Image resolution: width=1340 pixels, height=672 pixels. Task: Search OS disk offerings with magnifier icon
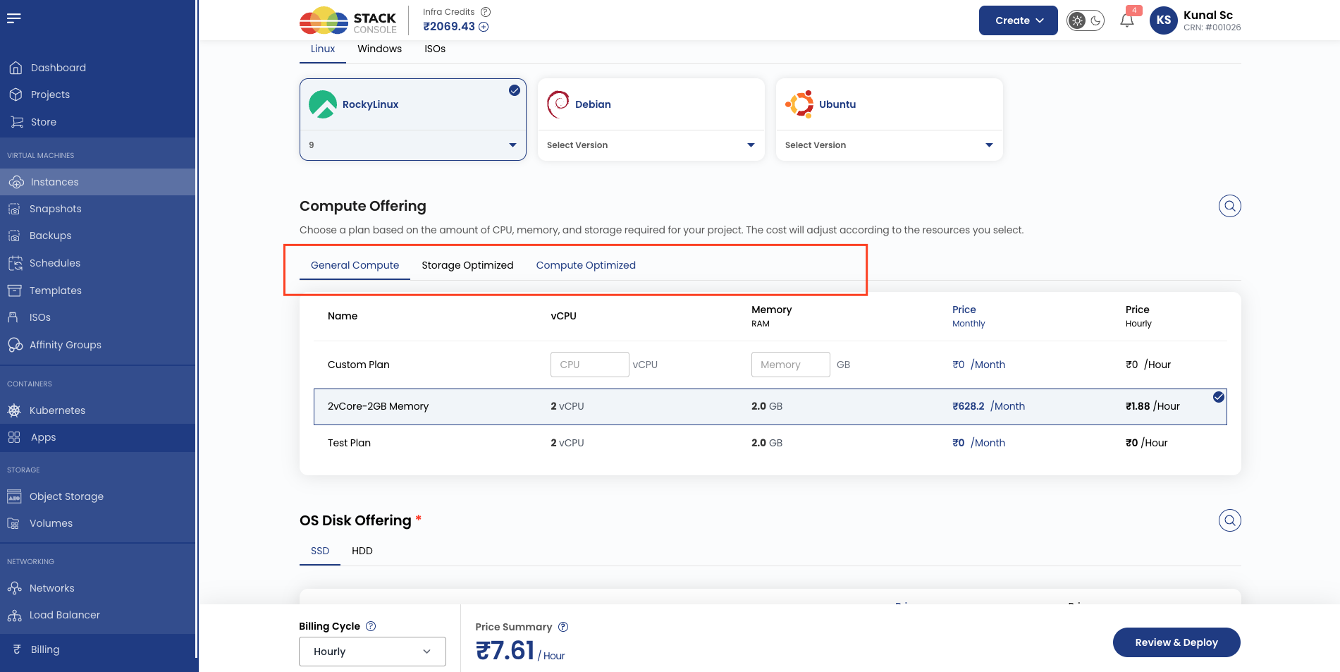[x=1229, y=520]
